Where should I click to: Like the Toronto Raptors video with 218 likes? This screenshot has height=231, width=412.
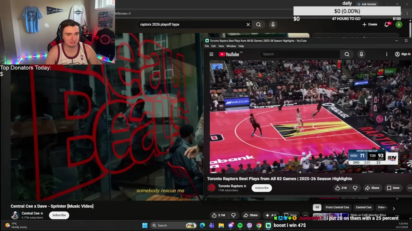pos(341,188)
